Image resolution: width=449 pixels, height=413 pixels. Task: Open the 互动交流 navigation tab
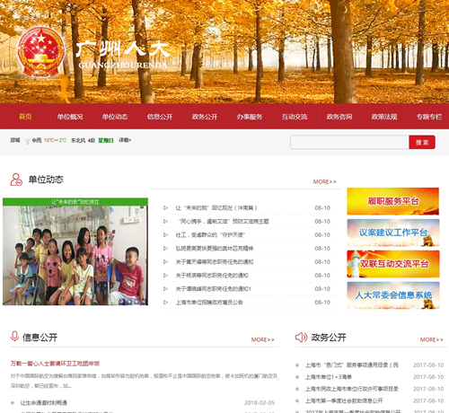click(x=295, y=117)
